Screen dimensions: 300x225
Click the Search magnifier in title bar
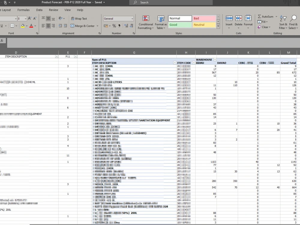click(x=135, y=2)
